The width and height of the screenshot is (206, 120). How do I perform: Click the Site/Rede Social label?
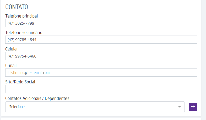(x=20, y=82)
